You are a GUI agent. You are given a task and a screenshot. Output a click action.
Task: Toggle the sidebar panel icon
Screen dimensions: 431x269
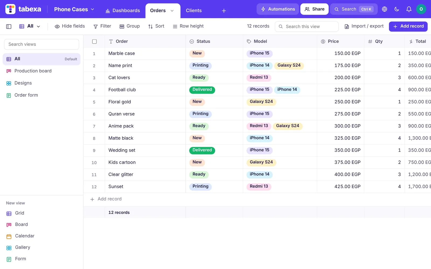[x=9, y=26]
